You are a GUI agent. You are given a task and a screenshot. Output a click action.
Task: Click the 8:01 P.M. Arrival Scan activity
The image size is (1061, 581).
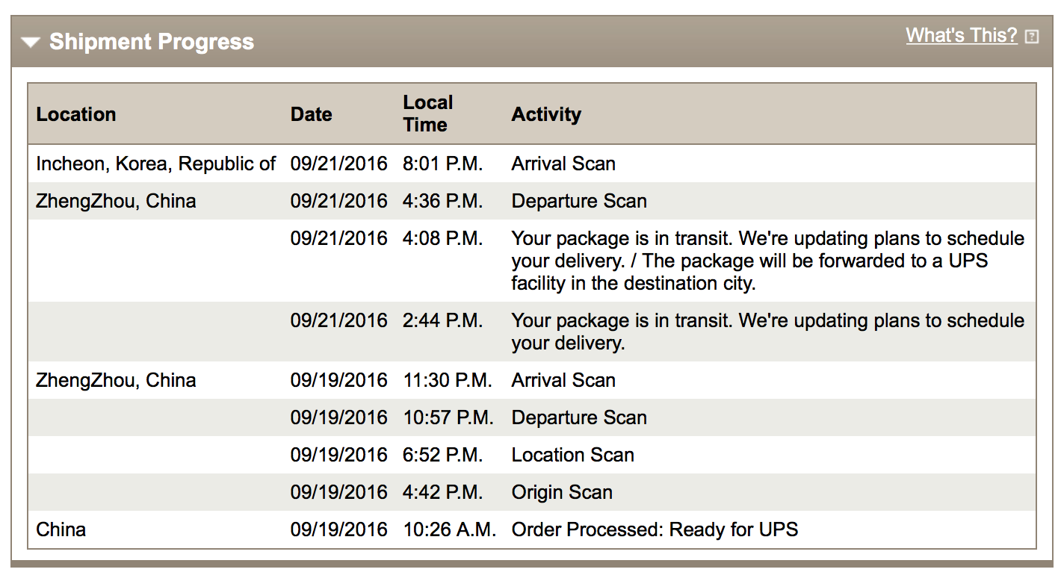click(563, 164)
